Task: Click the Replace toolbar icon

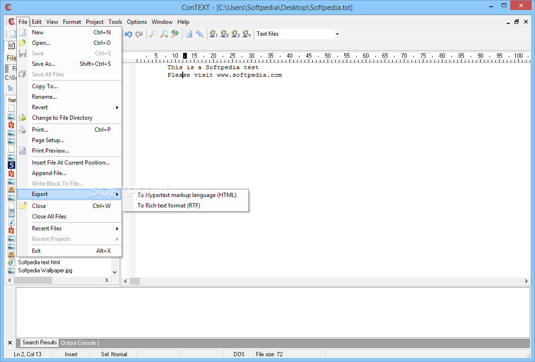Action: pyautogui.click(x=175, y=34)
